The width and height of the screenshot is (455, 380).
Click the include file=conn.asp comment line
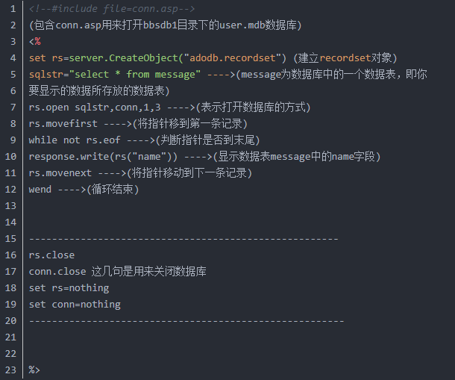click(x=112, y=8)
